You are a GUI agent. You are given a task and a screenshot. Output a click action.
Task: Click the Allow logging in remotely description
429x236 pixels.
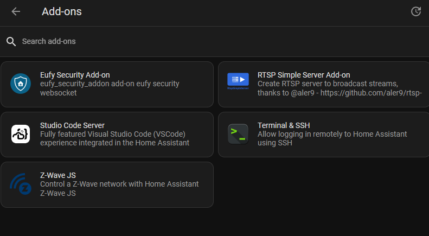point(332,138)
